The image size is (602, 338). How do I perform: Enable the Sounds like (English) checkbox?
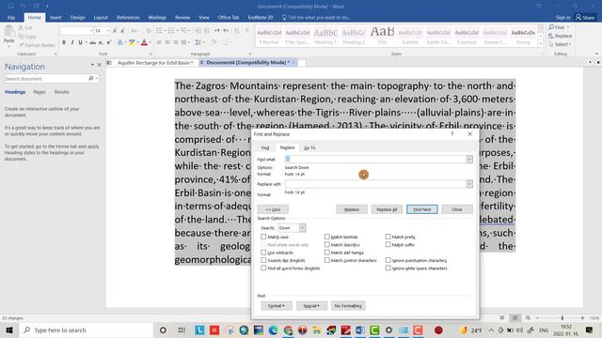point(263,260)
